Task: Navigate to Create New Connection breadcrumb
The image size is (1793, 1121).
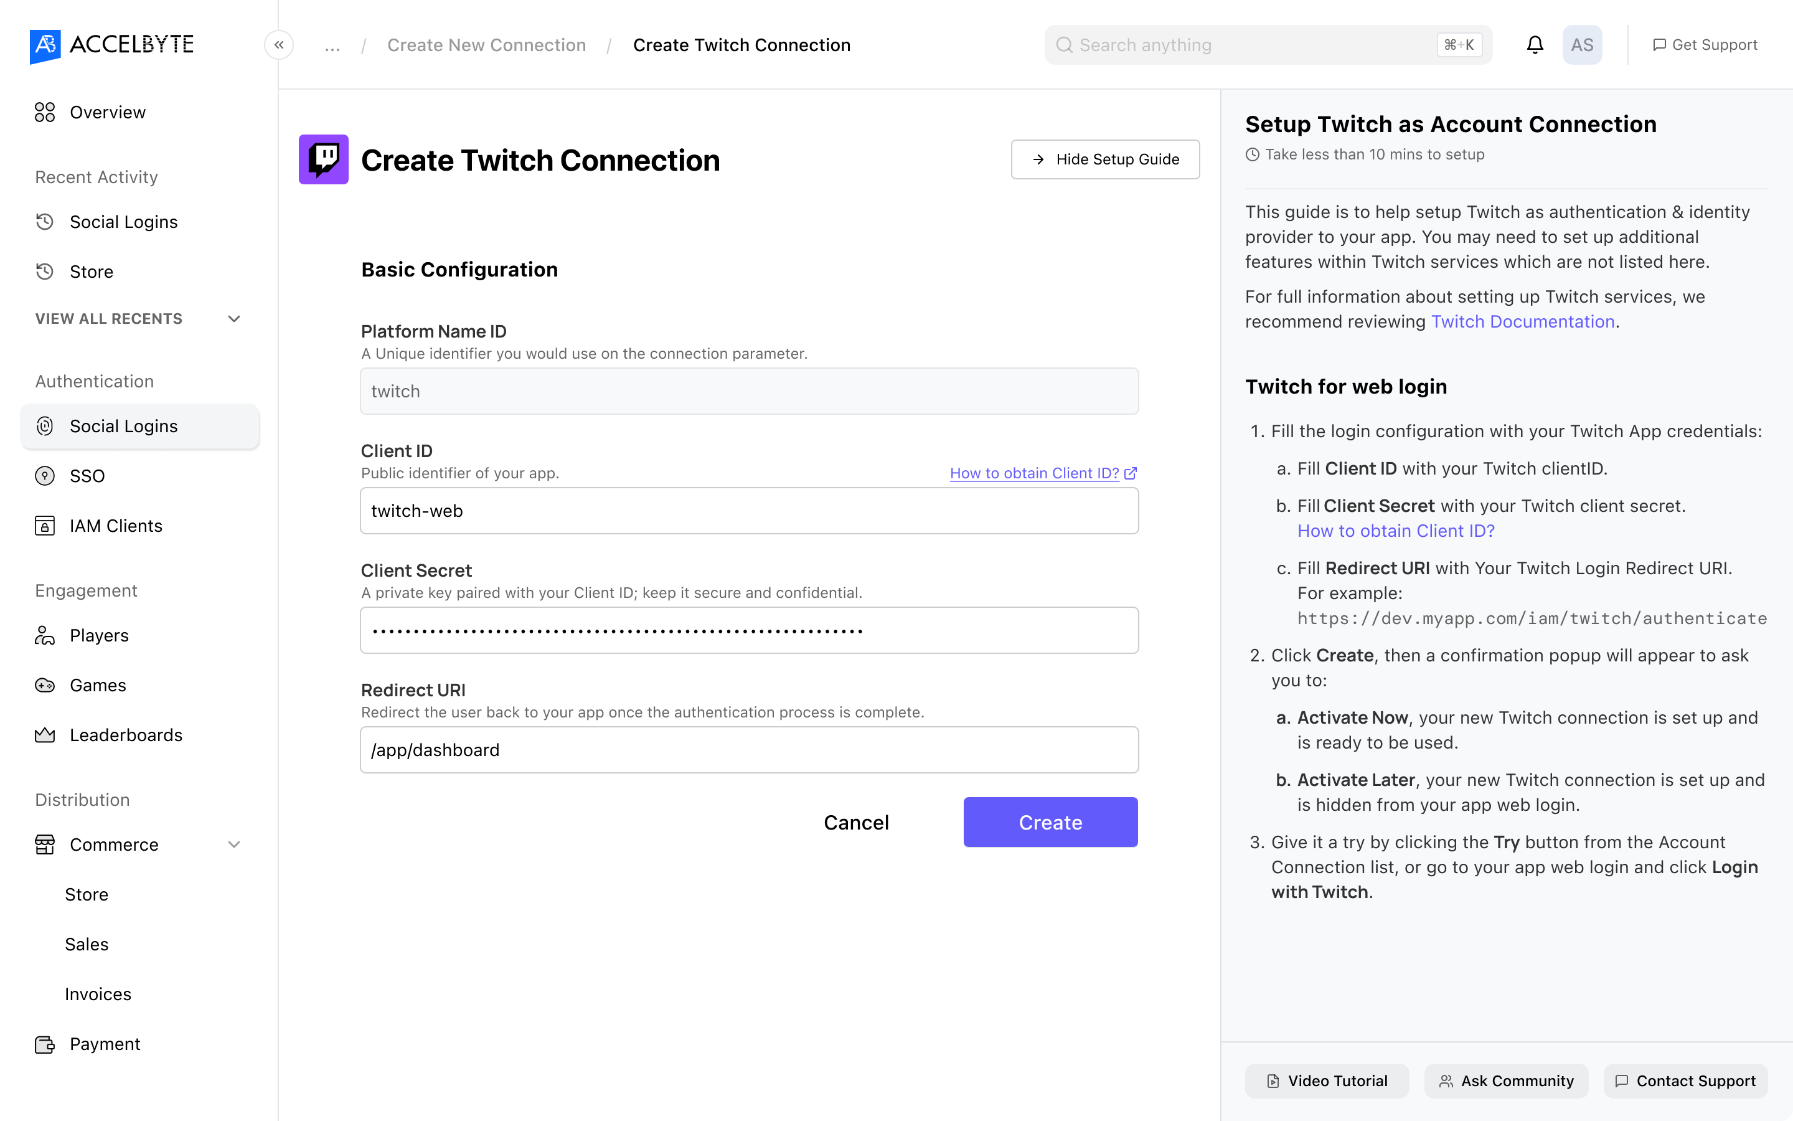Action: pos(486,45)
